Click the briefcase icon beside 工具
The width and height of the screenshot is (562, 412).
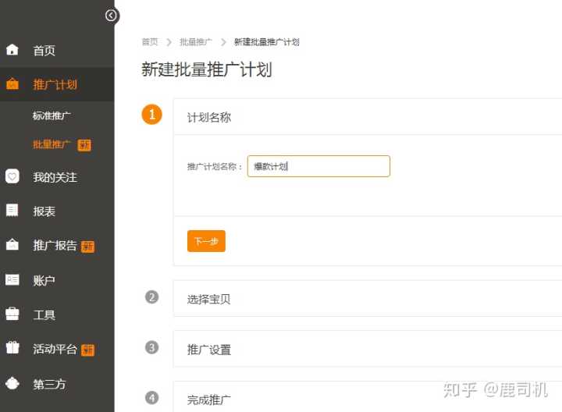click(12, 314)
